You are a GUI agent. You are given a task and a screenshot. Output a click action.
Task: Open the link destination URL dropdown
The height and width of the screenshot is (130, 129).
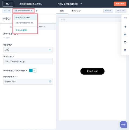28,50
